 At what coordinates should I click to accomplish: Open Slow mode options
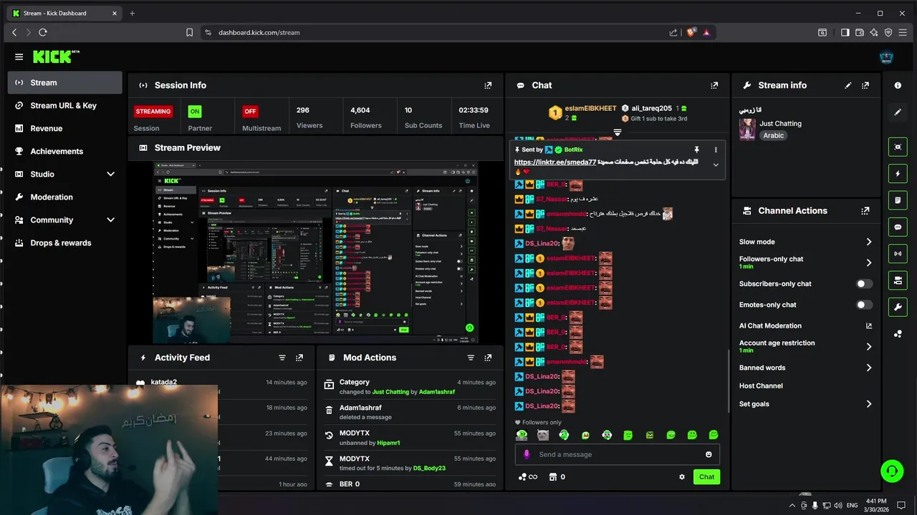806,242
